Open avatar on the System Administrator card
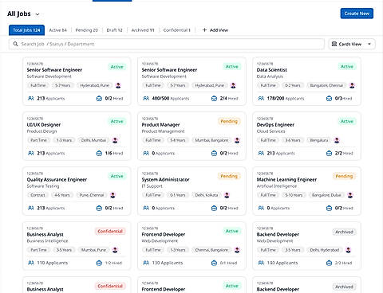This screenshot has height=293, width=383. (227, 195)
